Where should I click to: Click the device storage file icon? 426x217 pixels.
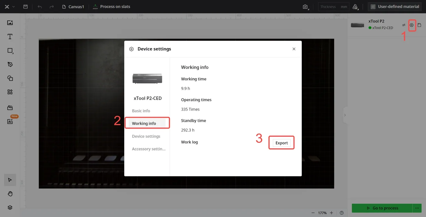419,25
